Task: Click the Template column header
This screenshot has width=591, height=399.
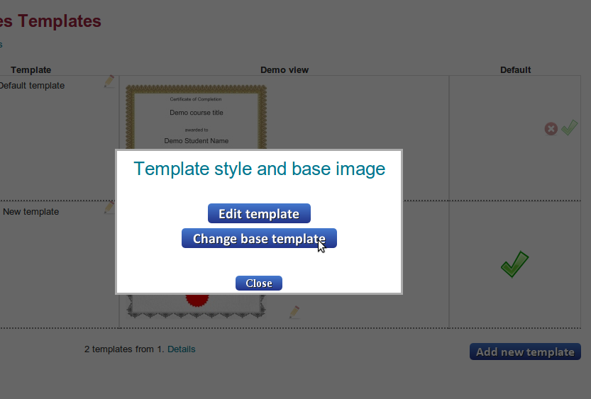Action: (31, 70)
